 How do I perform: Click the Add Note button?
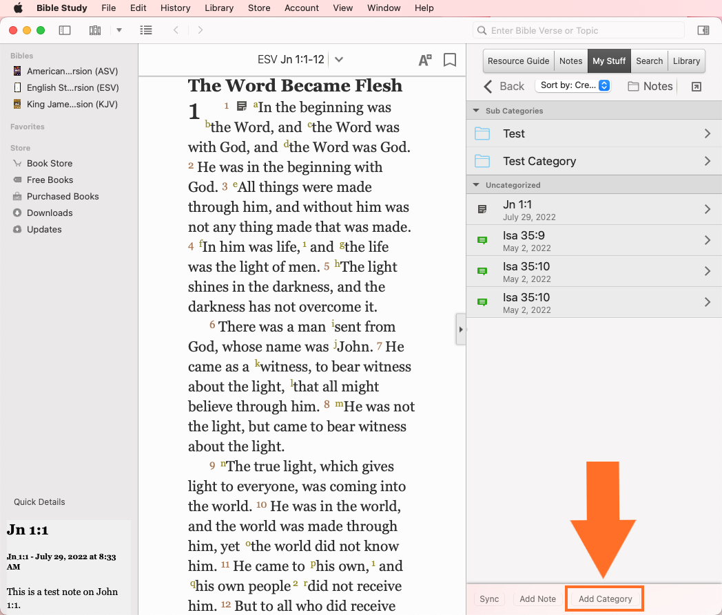click(x=537, y=599)
